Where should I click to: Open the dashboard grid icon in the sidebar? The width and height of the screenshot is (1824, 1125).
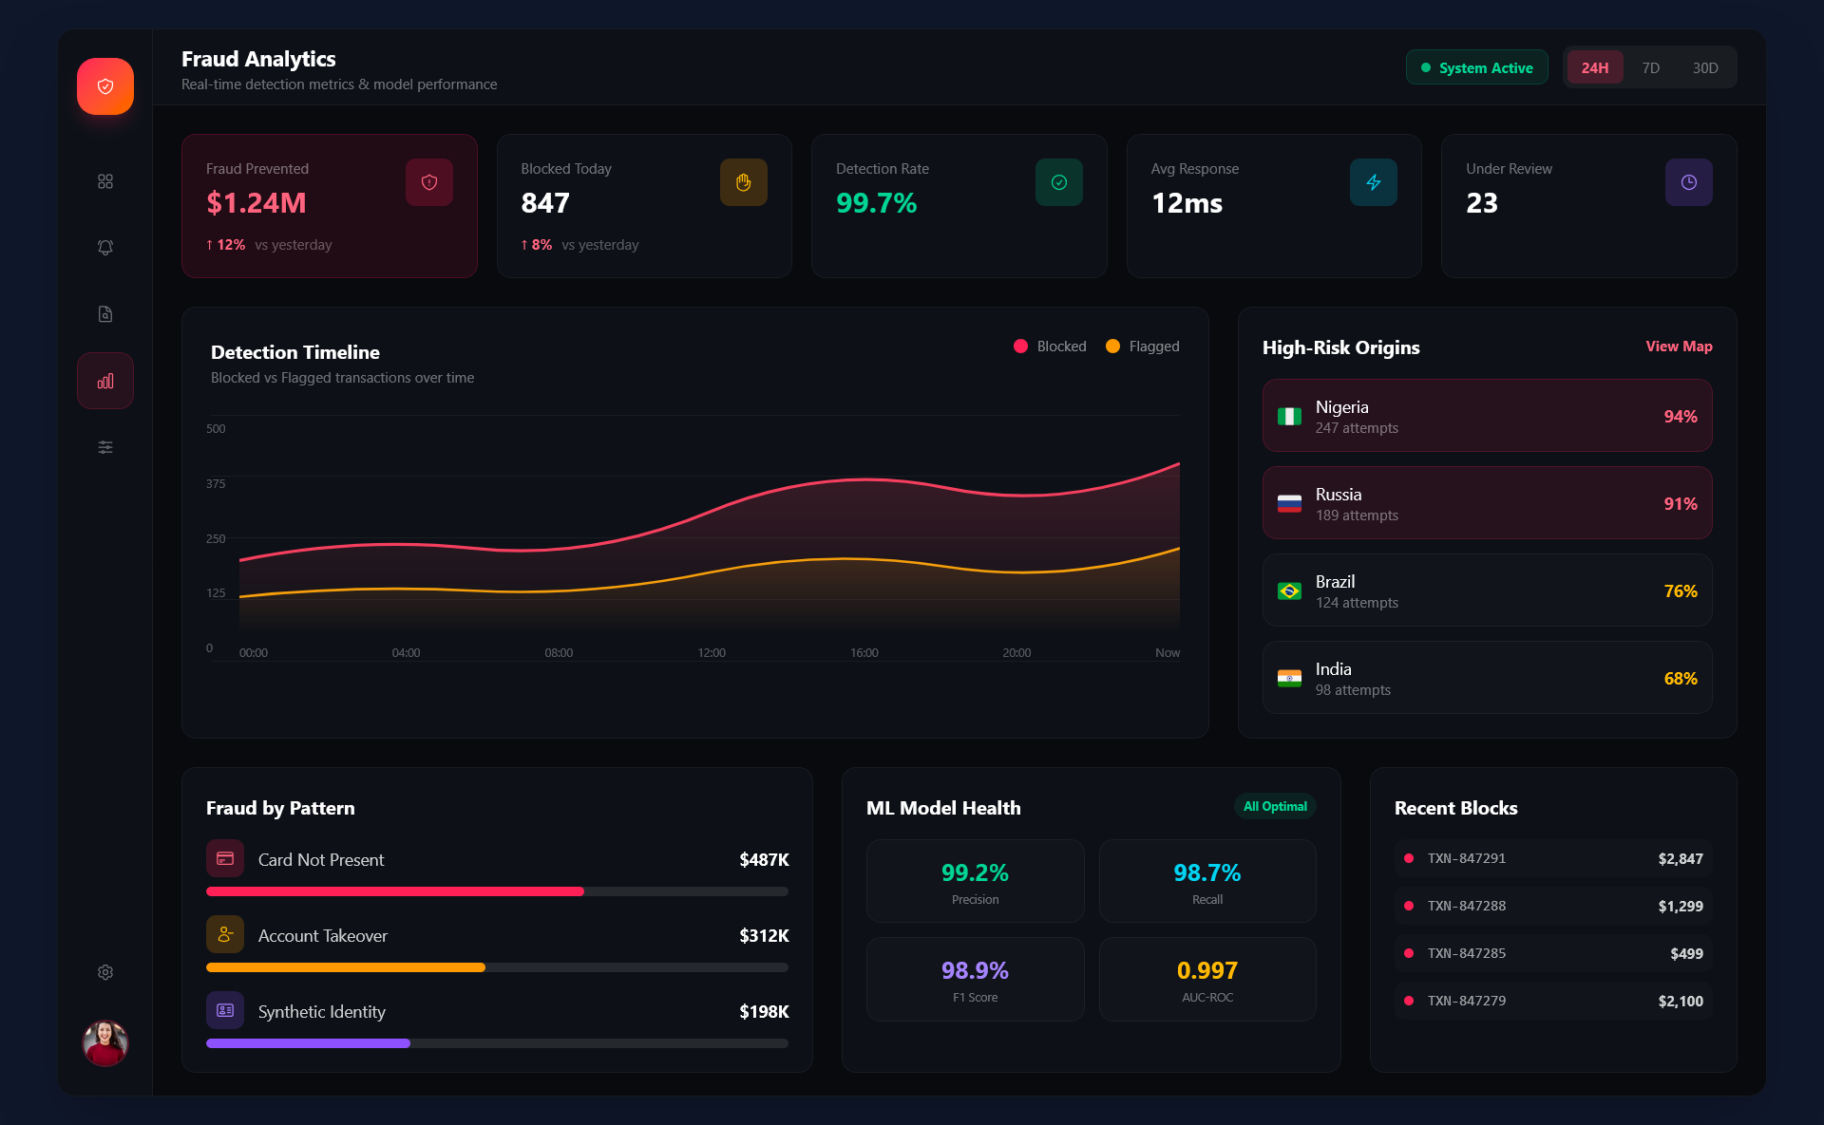[104, 180]
